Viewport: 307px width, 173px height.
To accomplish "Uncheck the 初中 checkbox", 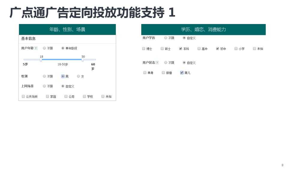I will click(x=217, y=48).
